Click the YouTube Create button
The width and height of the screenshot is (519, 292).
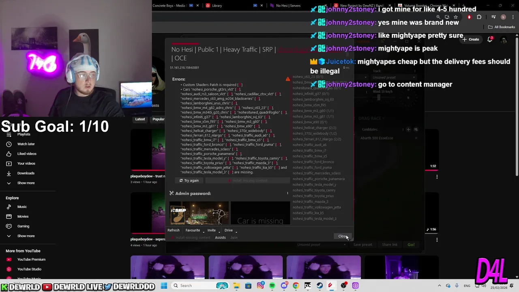pos(471,39)
